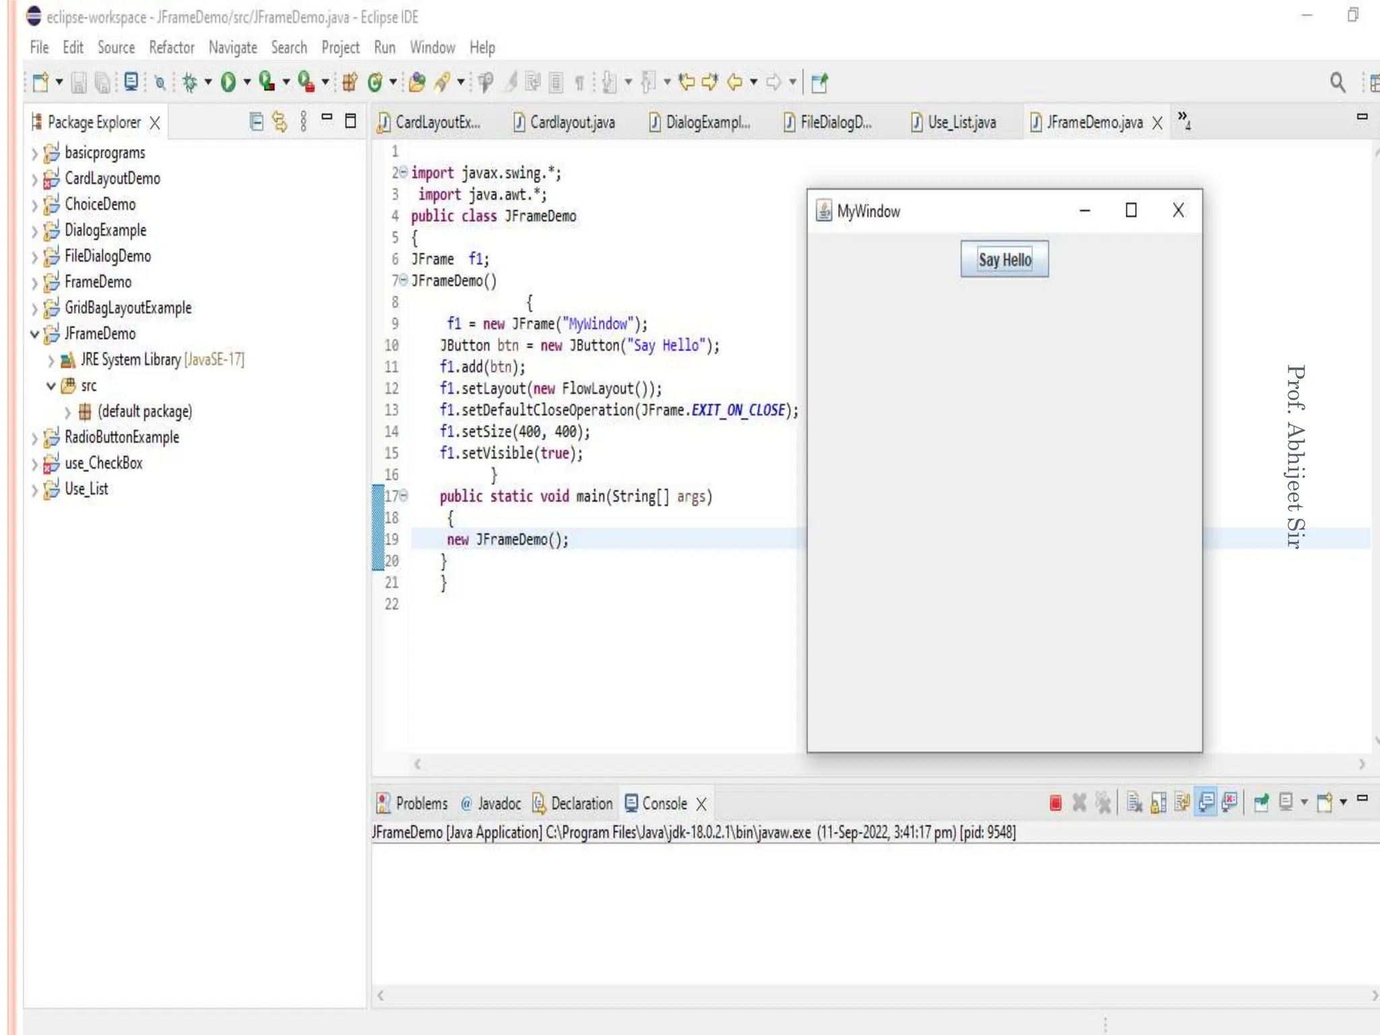Click the New Java Class icon

[x=375, y=82]
